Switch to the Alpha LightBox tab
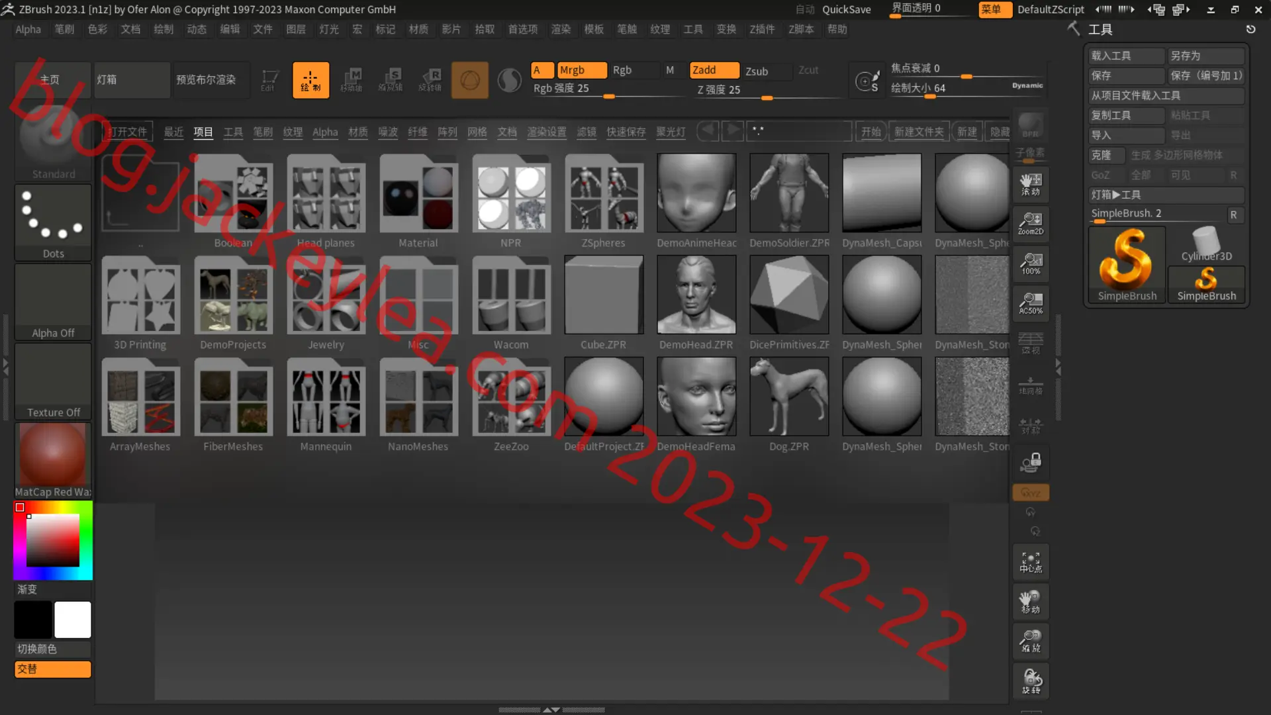1271x715 pixels. tap(325, 132)
